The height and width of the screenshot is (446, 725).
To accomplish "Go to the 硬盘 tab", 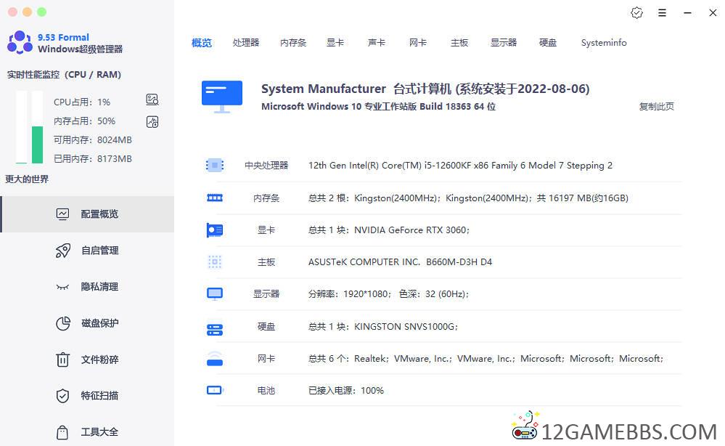I will point(548,43).
